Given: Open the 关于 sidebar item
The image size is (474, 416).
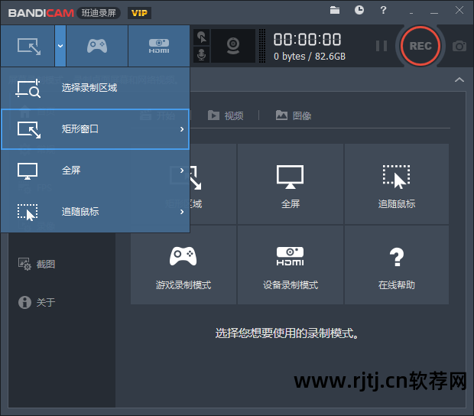Looking at the screenshot, I should coord(37,302).
